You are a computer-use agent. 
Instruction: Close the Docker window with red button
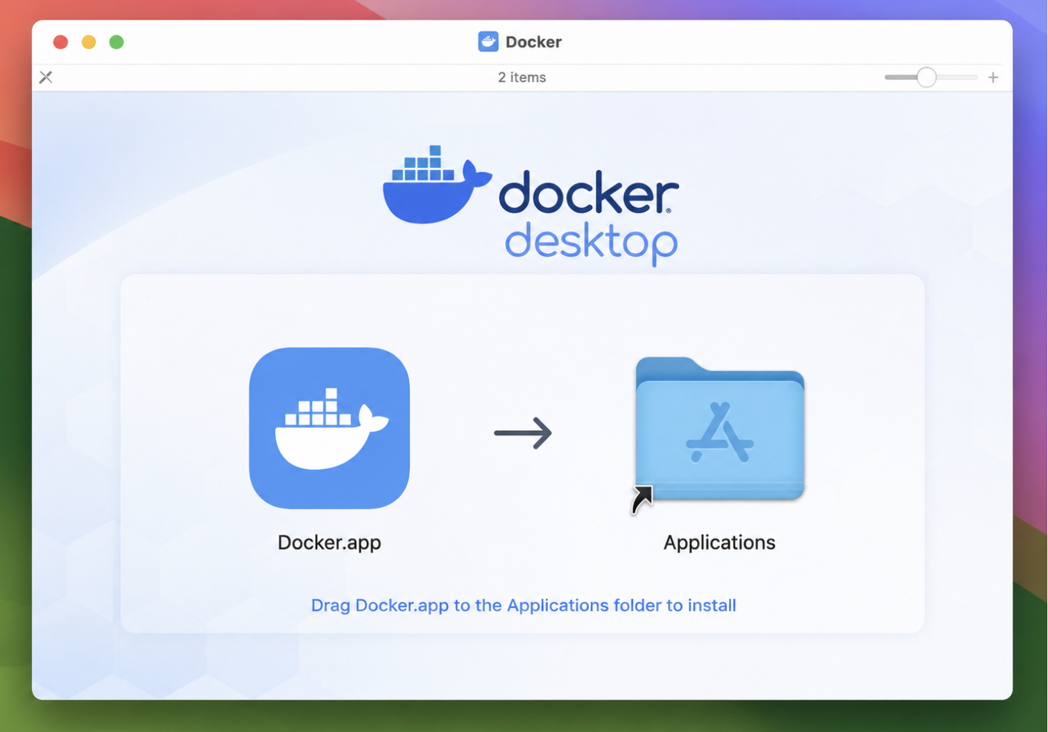[x=60, y=42]
